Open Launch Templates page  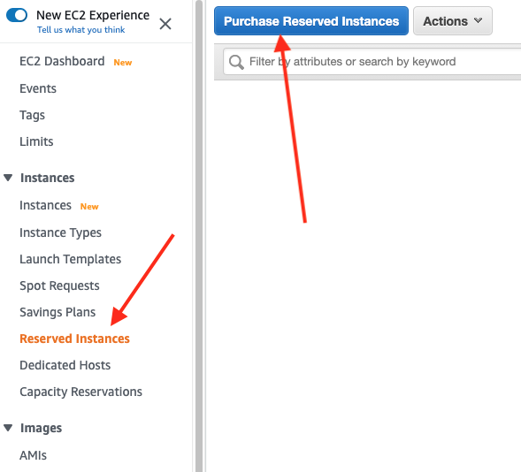[71, 259]
